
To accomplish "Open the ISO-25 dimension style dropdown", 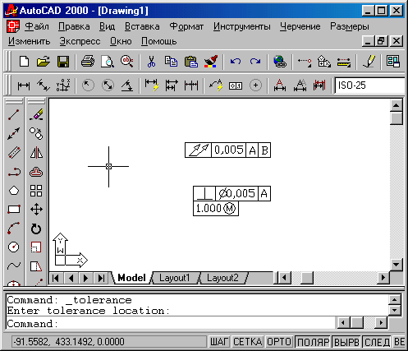I will coord(369,85).
